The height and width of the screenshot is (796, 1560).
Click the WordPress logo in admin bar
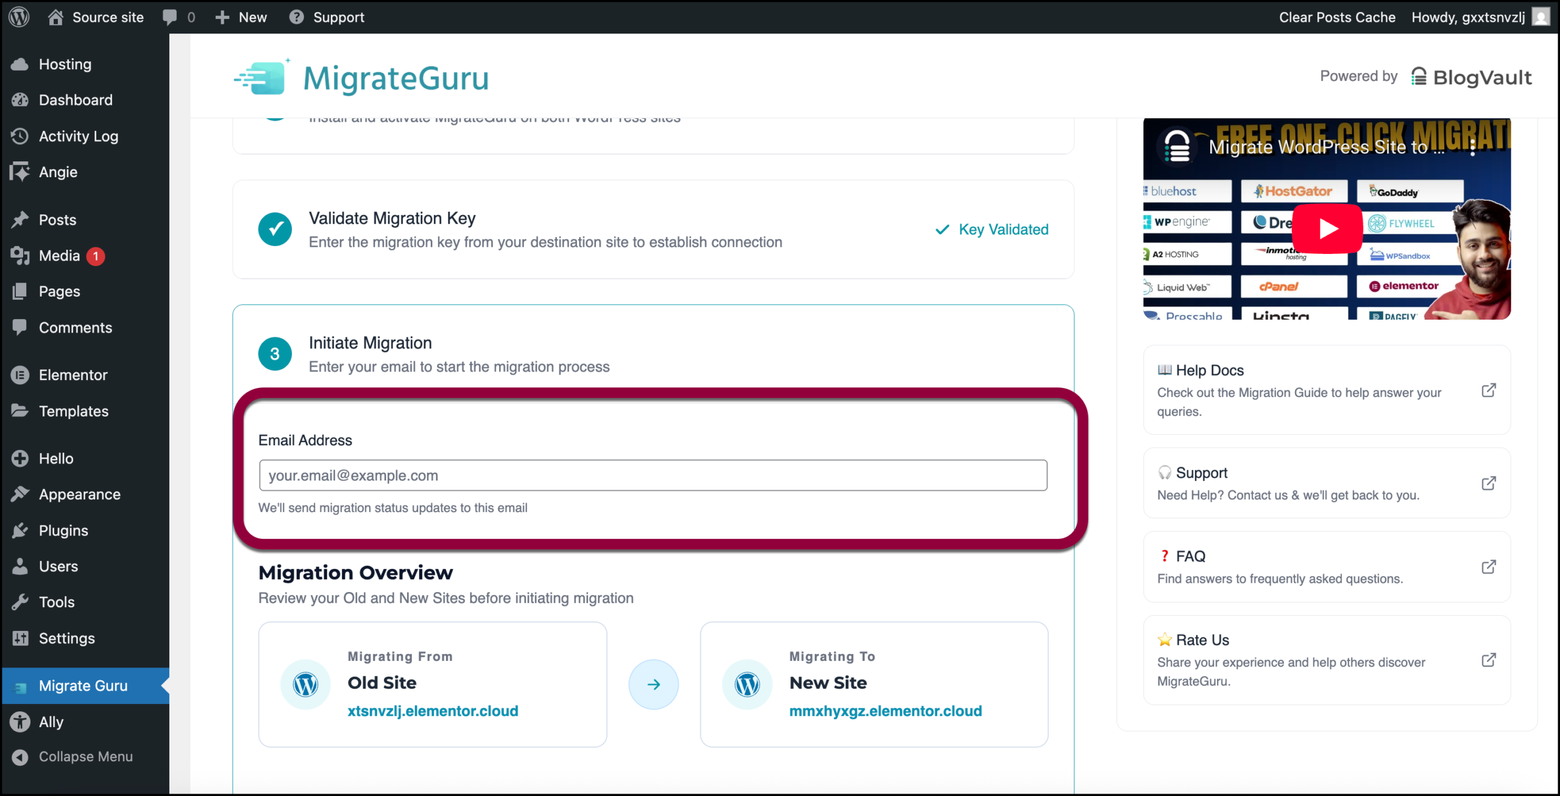click(x=19, y=17)
